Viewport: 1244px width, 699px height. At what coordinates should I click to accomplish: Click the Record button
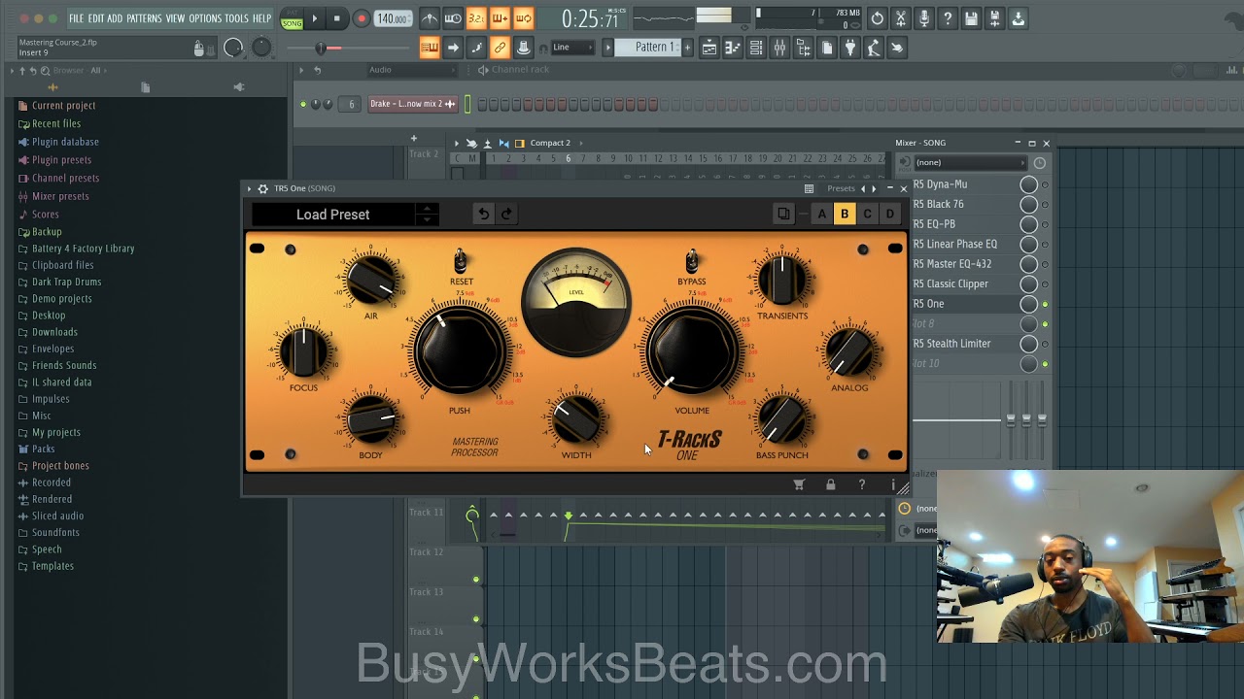361,18
